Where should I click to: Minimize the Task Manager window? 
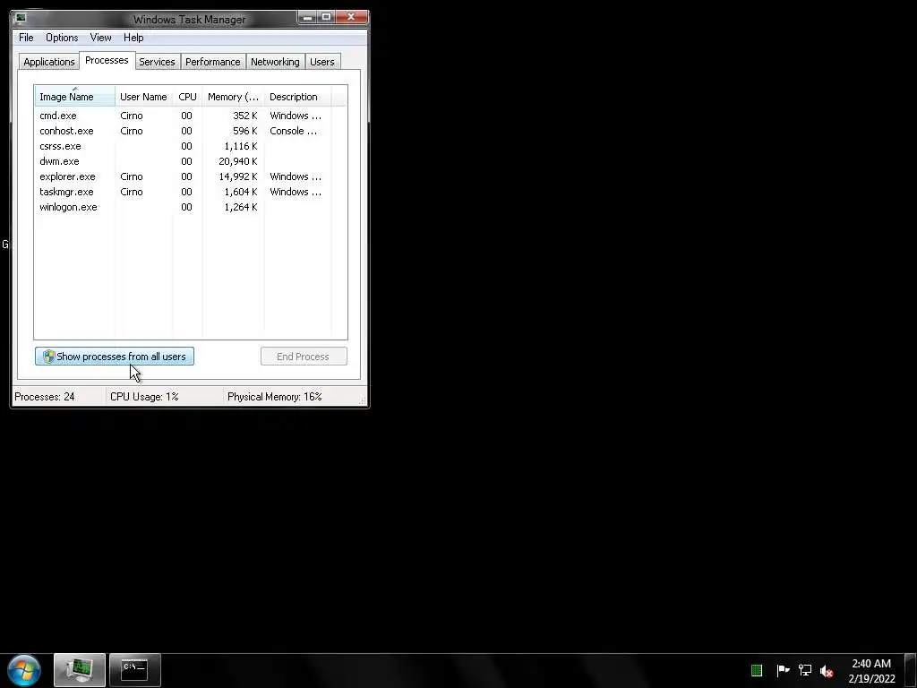[308, 18]
